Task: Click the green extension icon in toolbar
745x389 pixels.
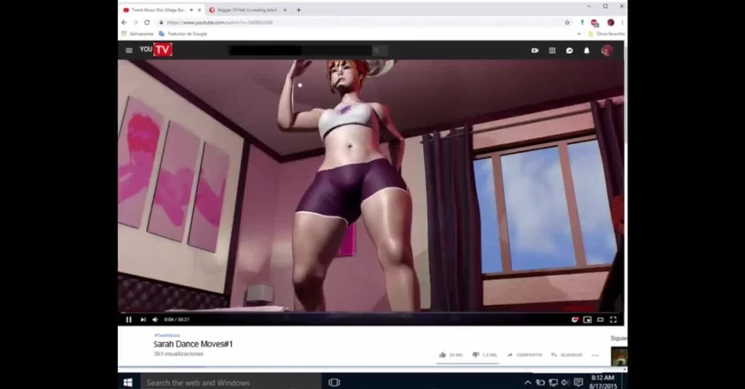Action: pyautogui.click(x=582, y=22)
